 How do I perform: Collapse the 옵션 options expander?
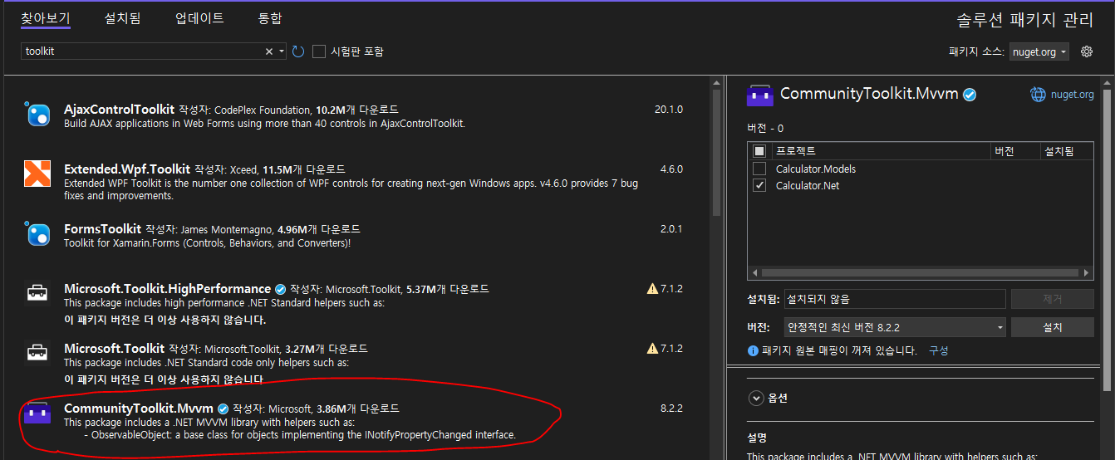tap(756, 398)
